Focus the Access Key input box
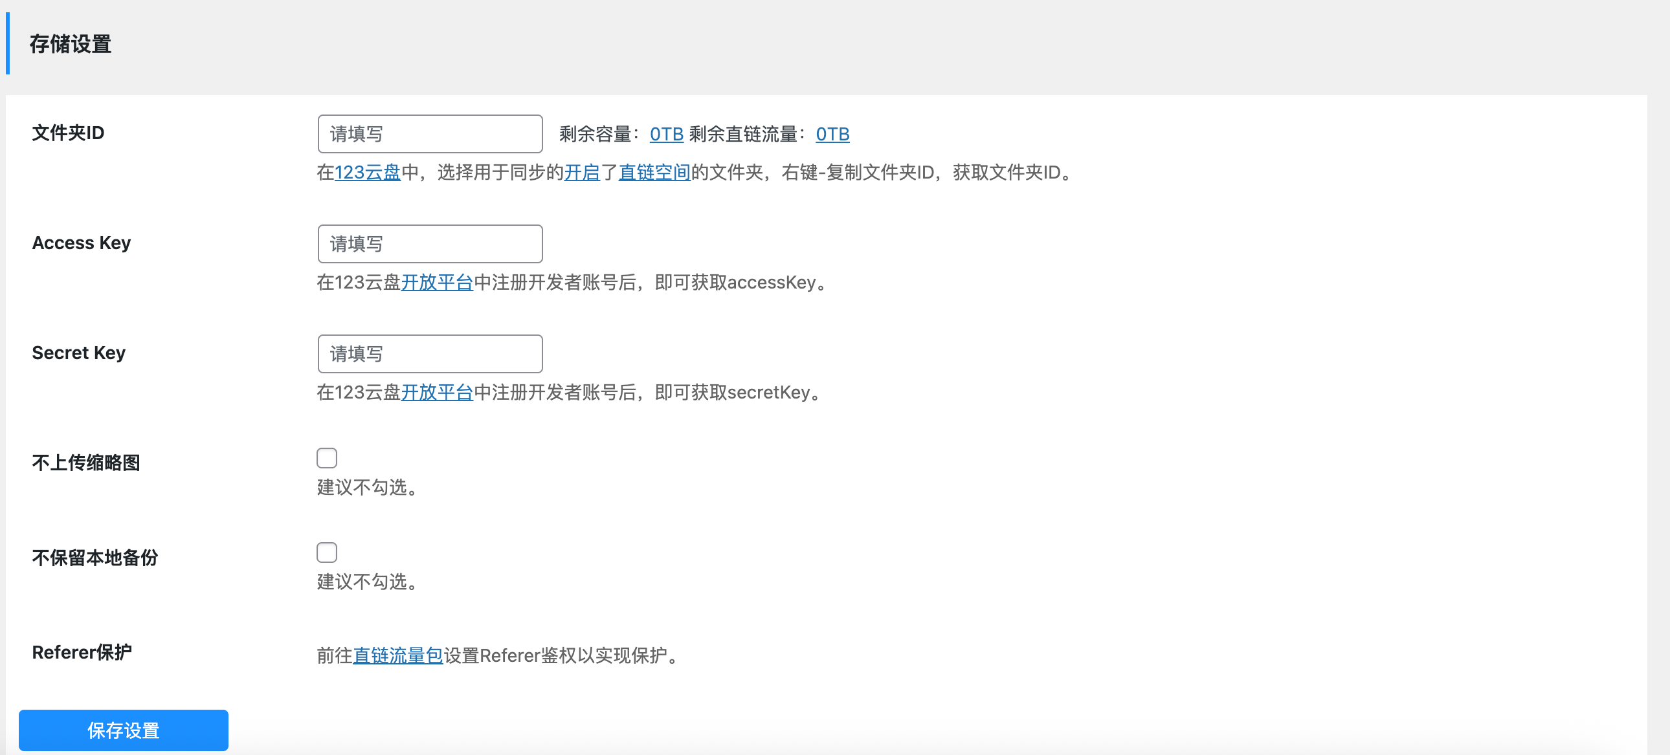The image size is (1670, 755). (x=430, y=244)
